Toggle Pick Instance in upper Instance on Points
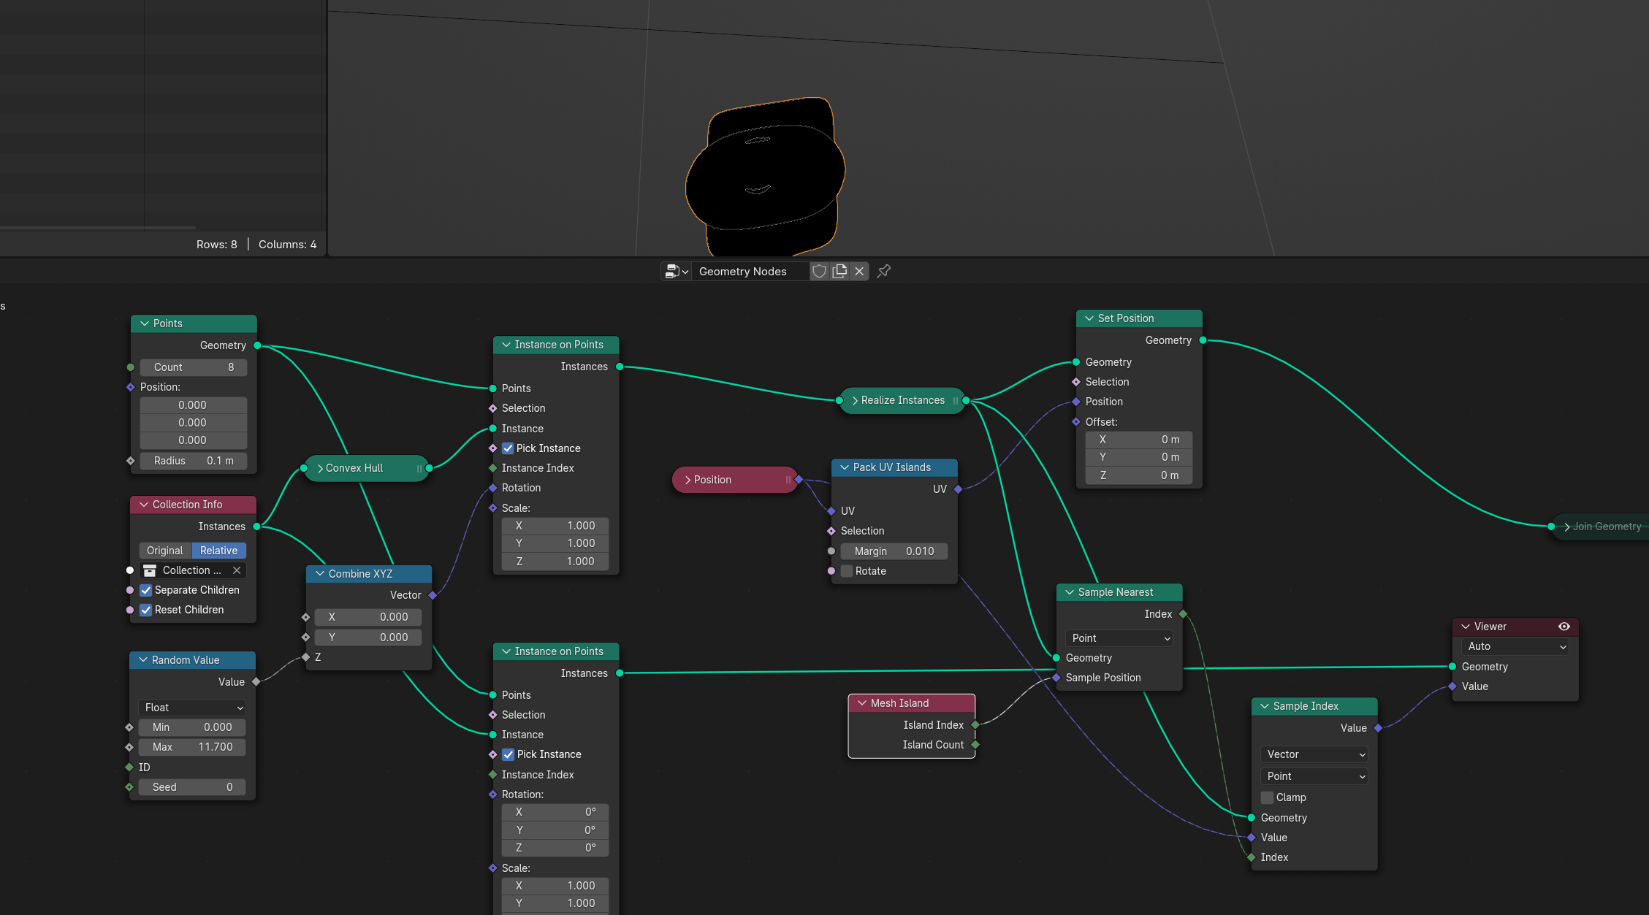The width and height of the screenshot is (1649, 915). pos(508,448)
